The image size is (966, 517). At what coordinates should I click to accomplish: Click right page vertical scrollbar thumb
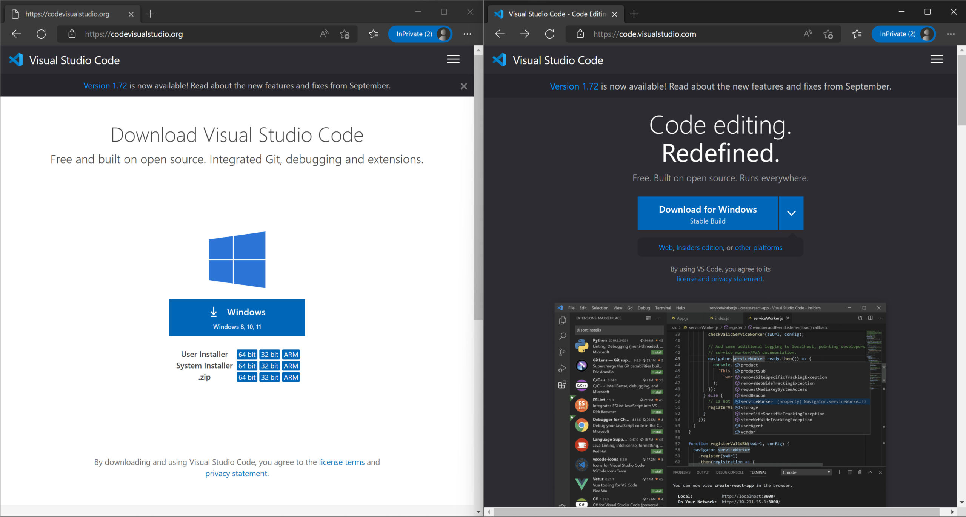[961, 90]
